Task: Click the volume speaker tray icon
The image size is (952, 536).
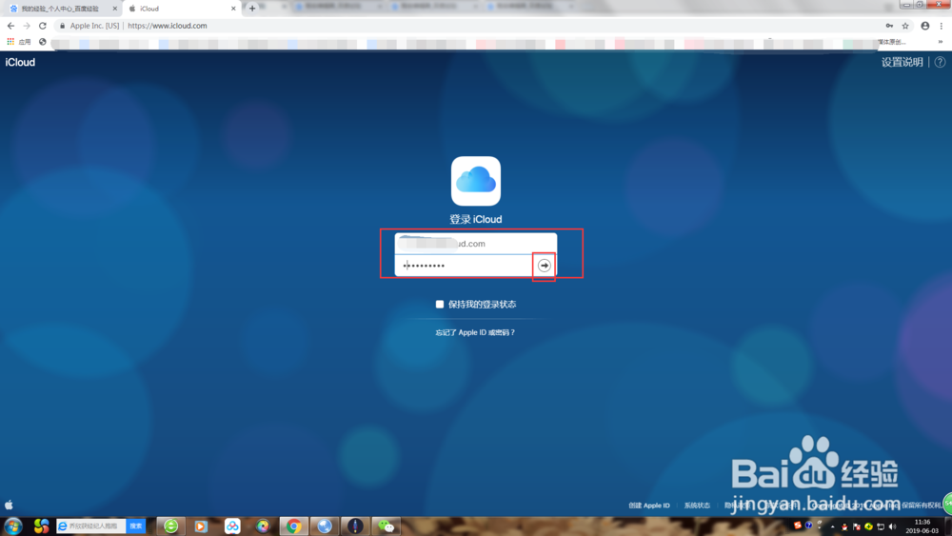Action: click(892, 526)
